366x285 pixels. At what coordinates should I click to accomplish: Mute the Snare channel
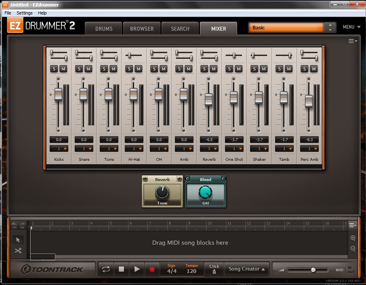coord(88,69)
